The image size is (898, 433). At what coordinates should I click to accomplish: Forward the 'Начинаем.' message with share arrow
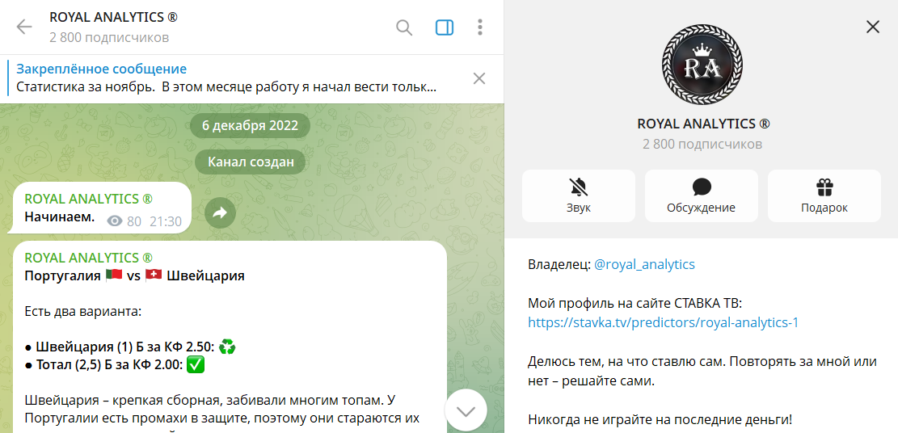[219, 212]
